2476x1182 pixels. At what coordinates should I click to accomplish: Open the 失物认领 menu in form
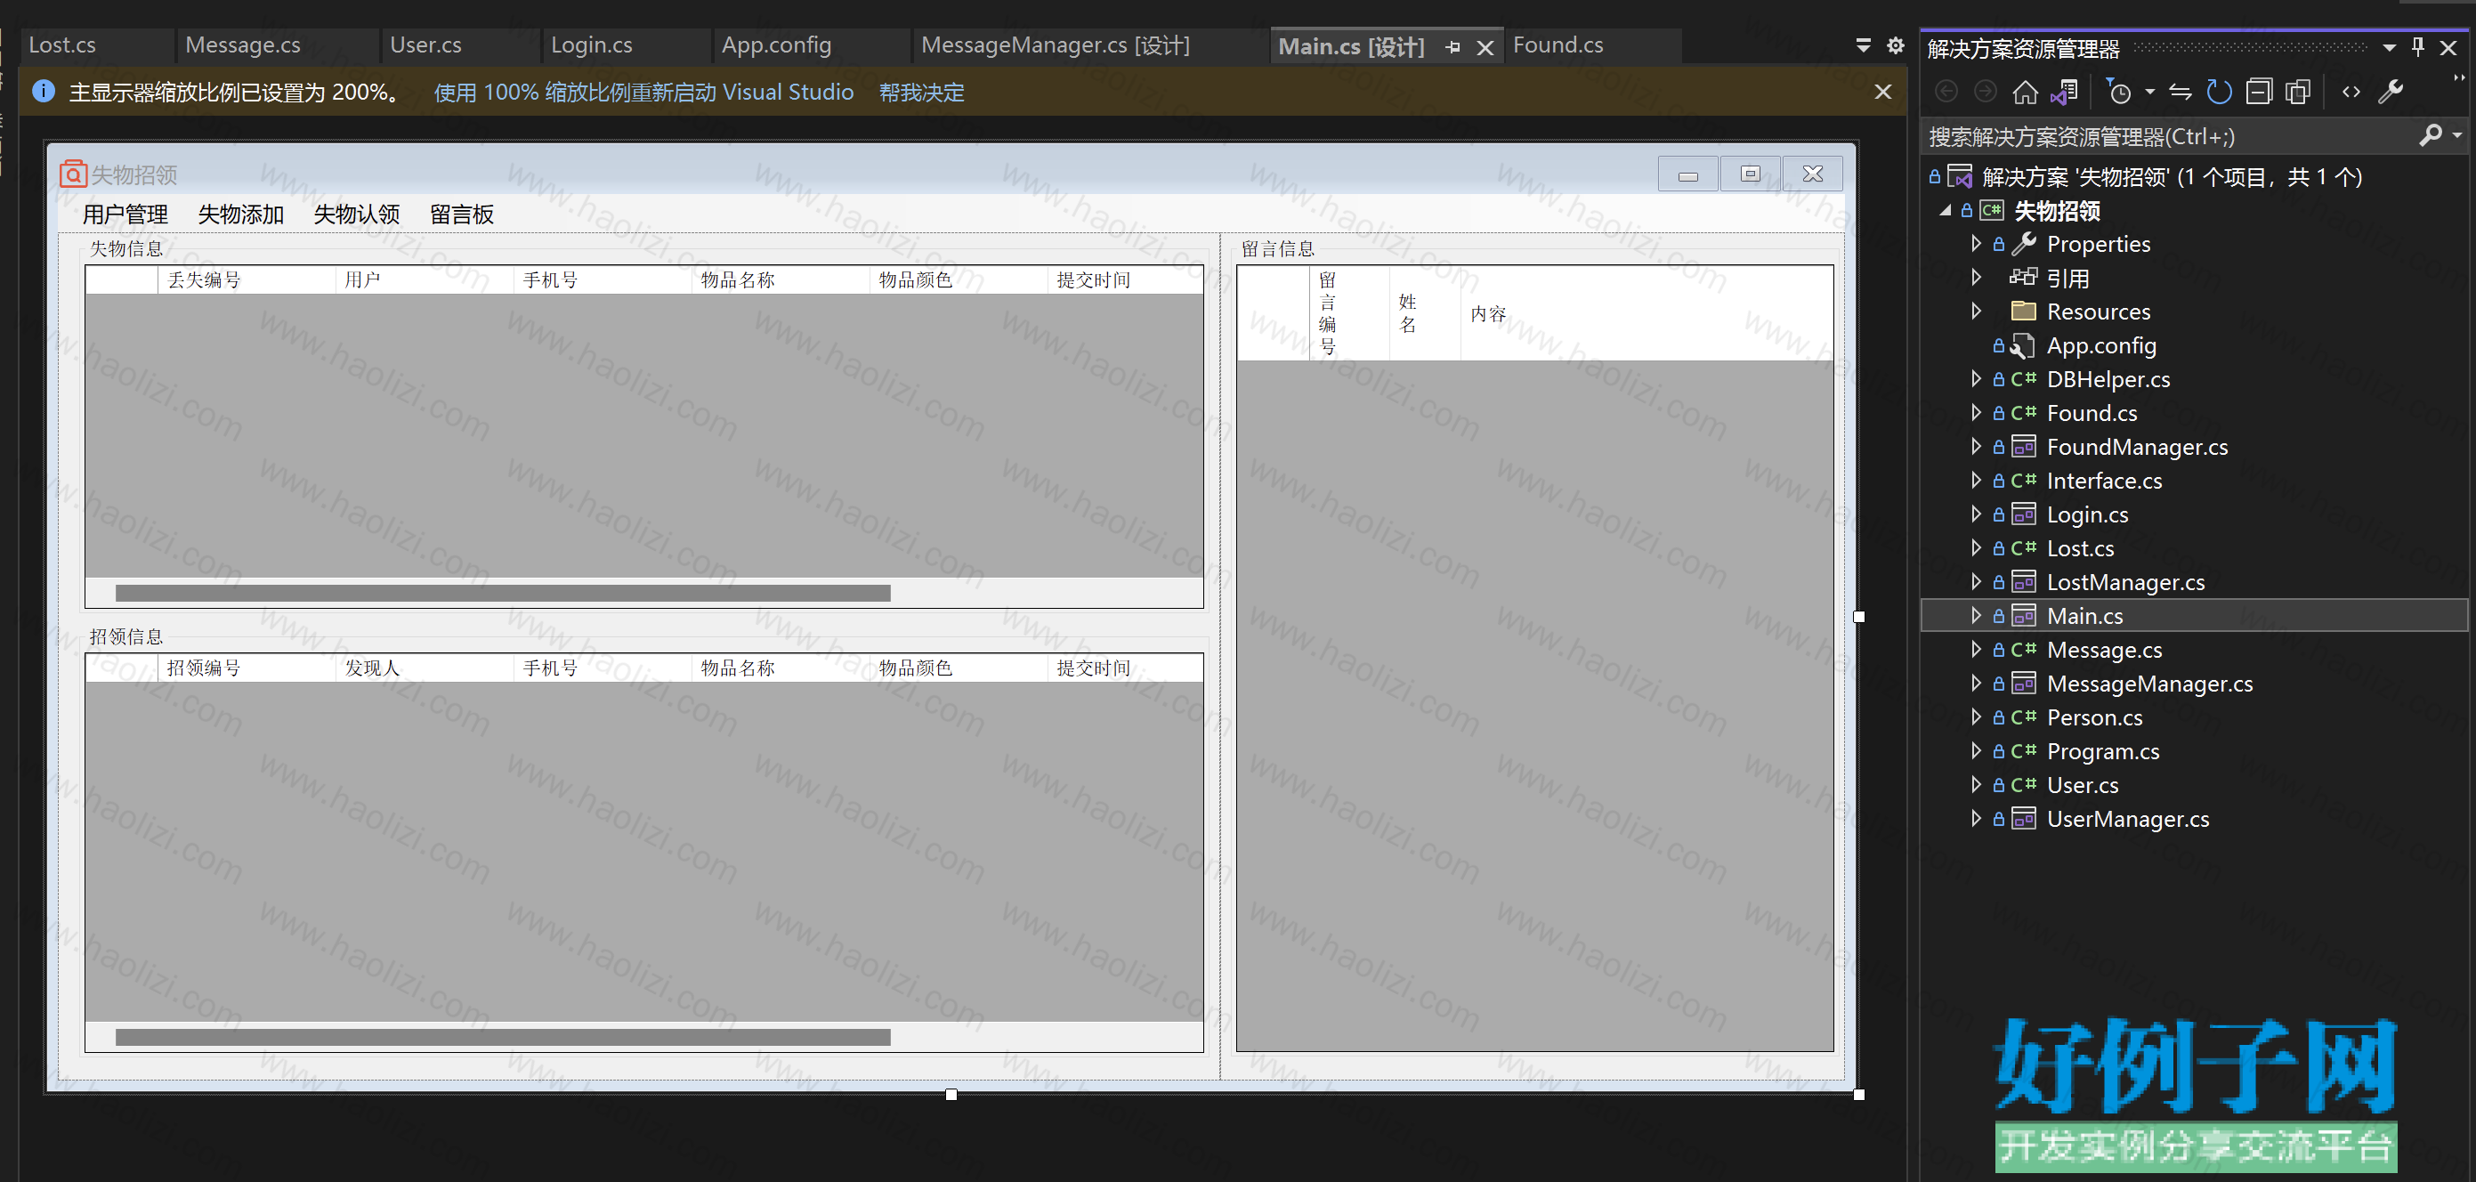pos(357,215)
